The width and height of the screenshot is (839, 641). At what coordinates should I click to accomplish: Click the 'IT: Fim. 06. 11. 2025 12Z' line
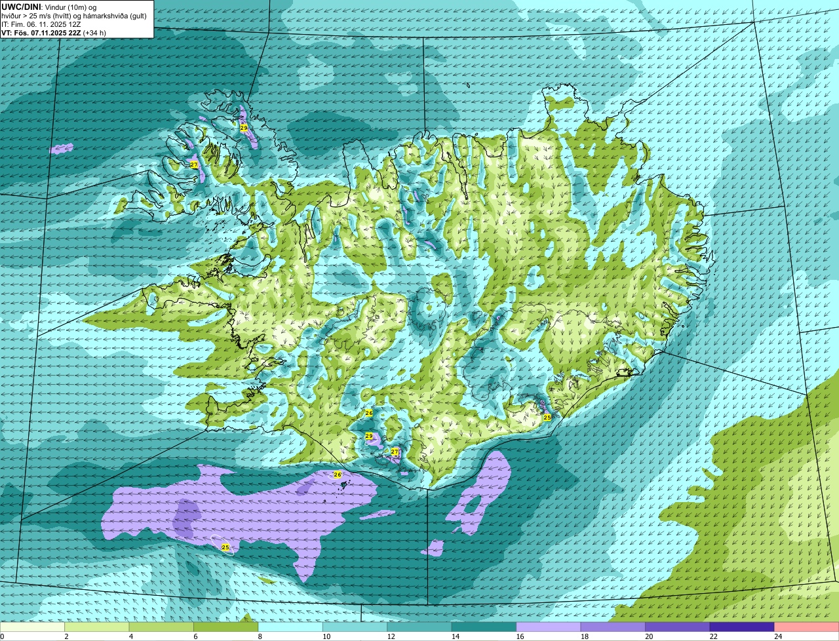coord(41,24)
